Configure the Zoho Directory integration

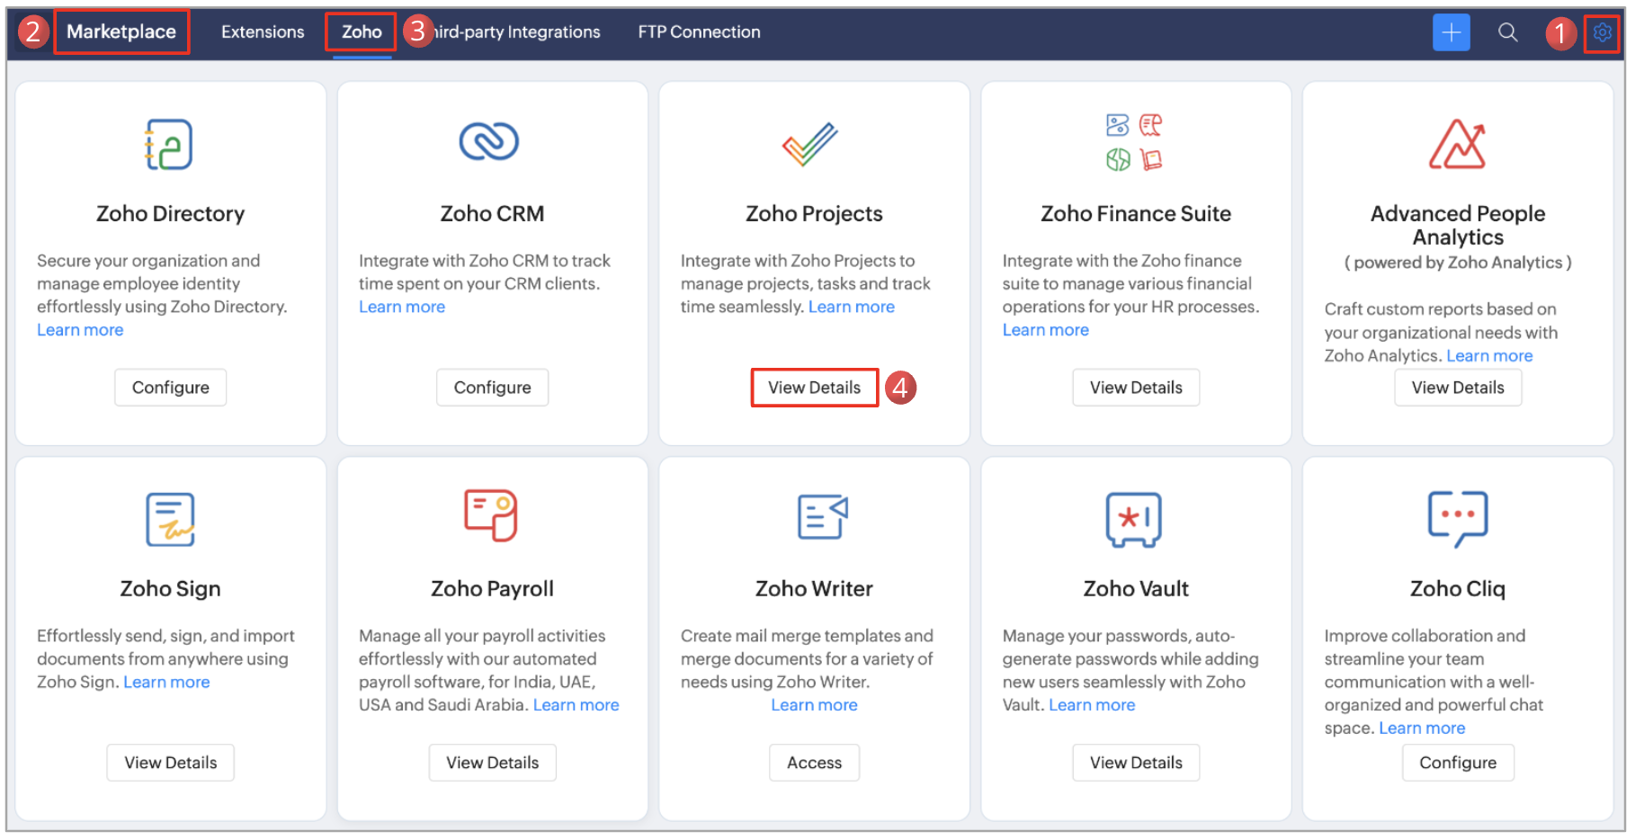(170, 388)
